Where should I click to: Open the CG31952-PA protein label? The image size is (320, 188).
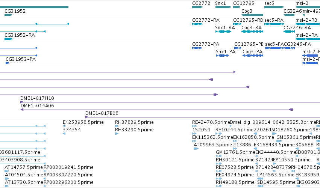(21, 59)
